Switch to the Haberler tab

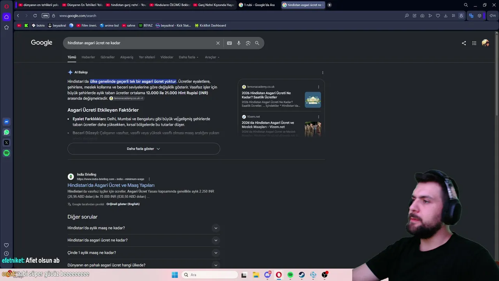(x=88, y=57)
